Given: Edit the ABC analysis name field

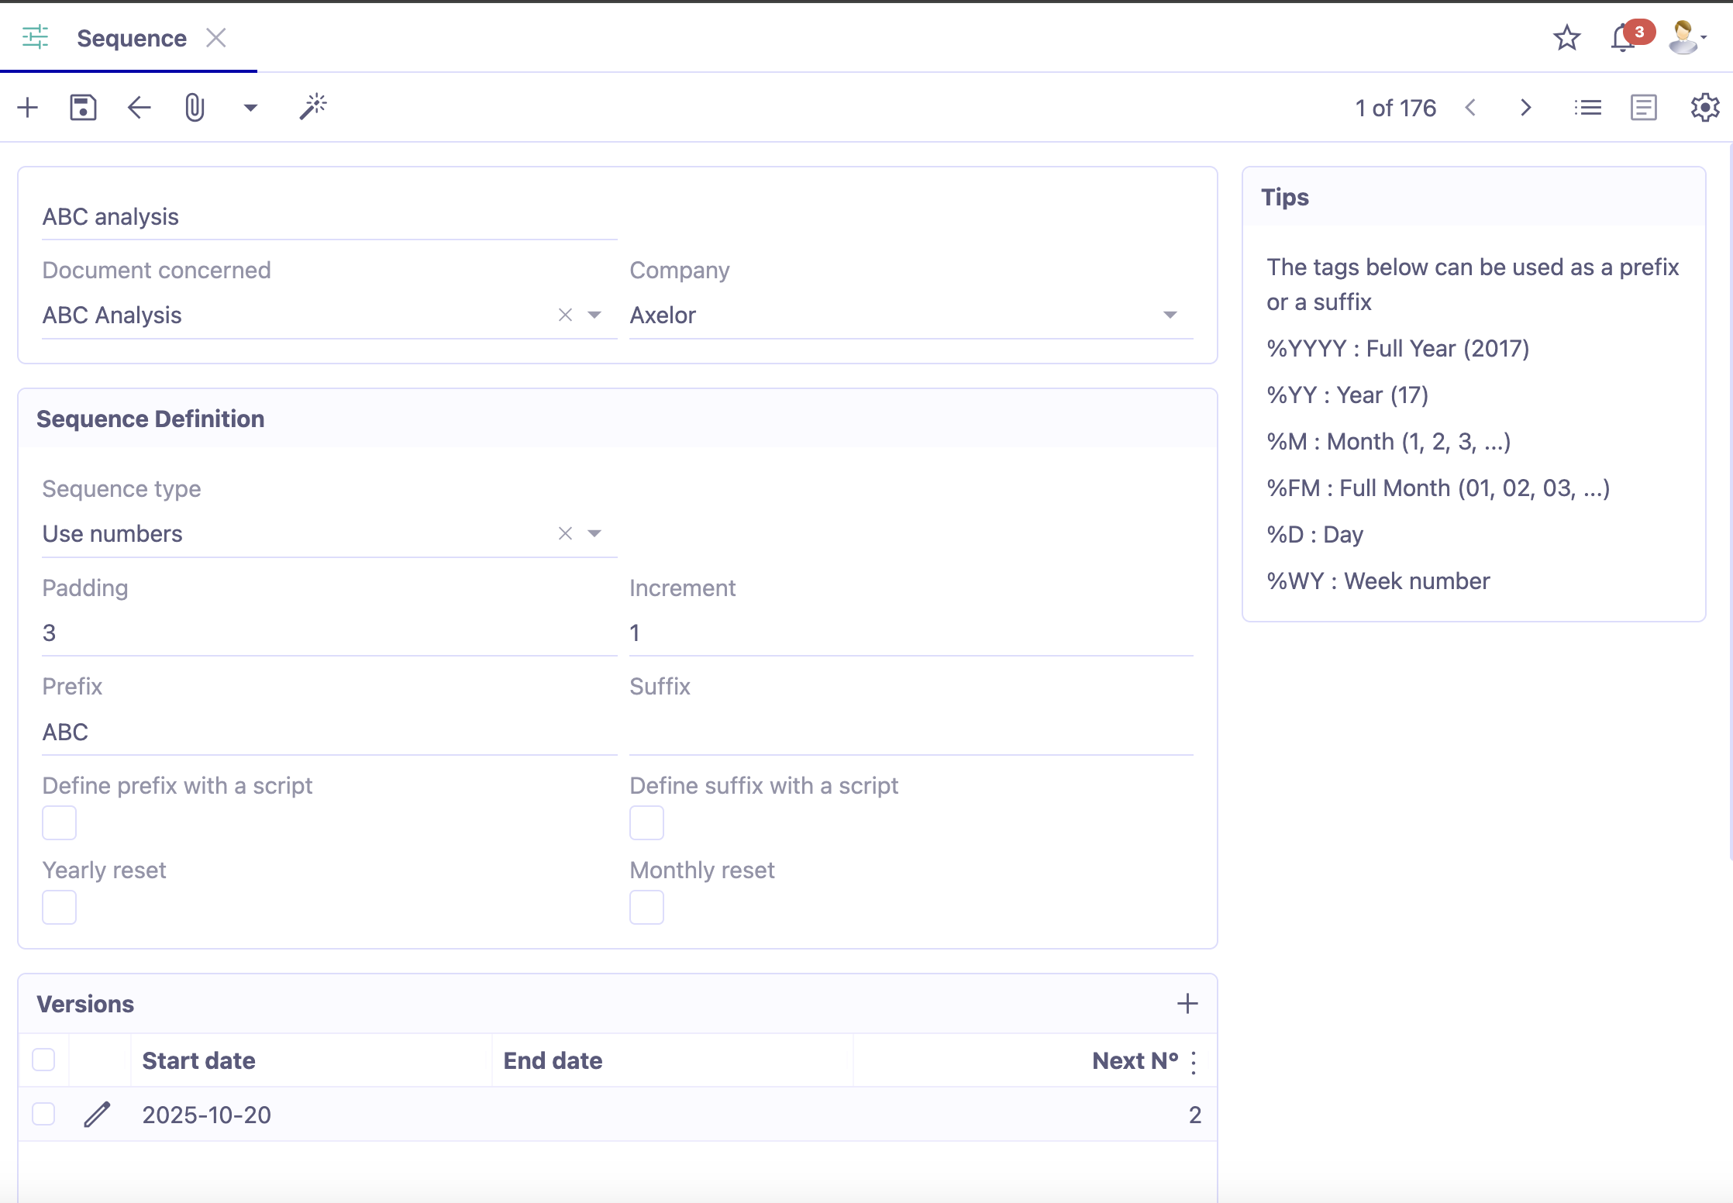Looking at the screenshot, I should pos(329,217).
